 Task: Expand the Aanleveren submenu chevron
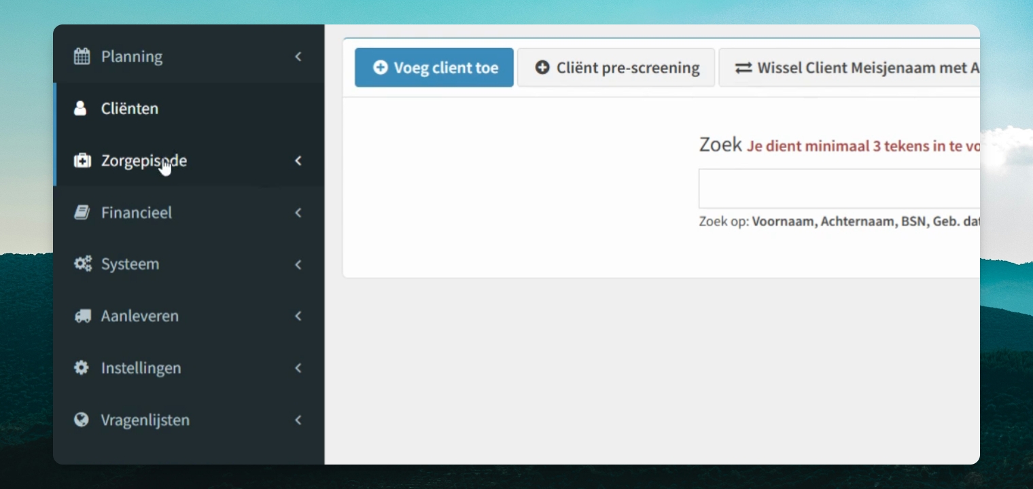(298, 316)
